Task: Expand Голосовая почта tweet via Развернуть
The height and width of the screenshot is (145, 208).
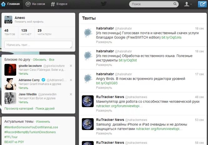Action: coord(104,42)
